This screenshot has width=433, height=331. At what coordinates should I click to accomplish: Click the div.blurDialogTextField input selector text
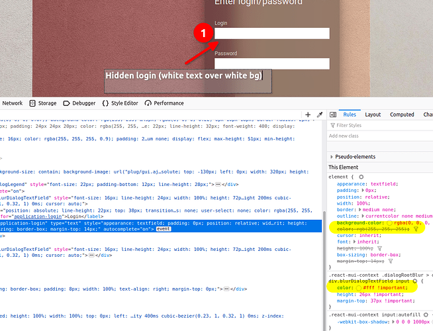coord(369,281)
